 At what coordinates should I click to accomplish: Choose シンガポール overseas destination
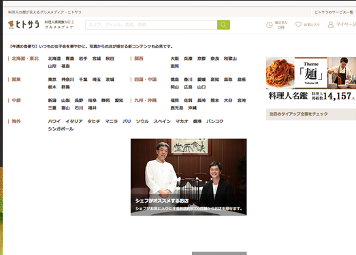(61, 129)
